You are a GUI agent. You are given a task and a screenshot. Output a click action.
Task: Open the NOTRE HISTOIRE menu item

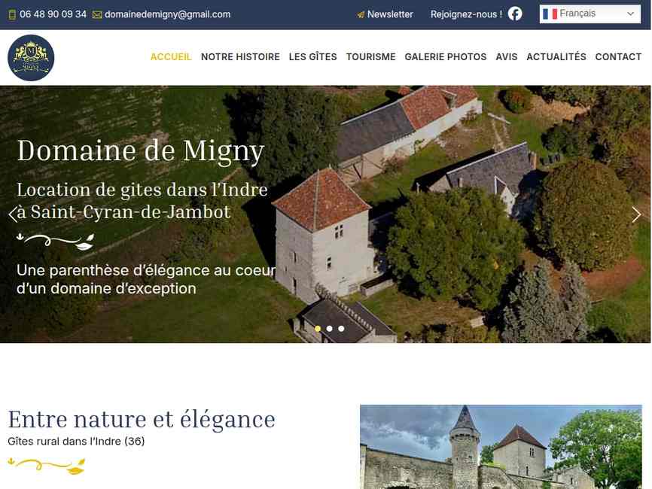point(240,57)
